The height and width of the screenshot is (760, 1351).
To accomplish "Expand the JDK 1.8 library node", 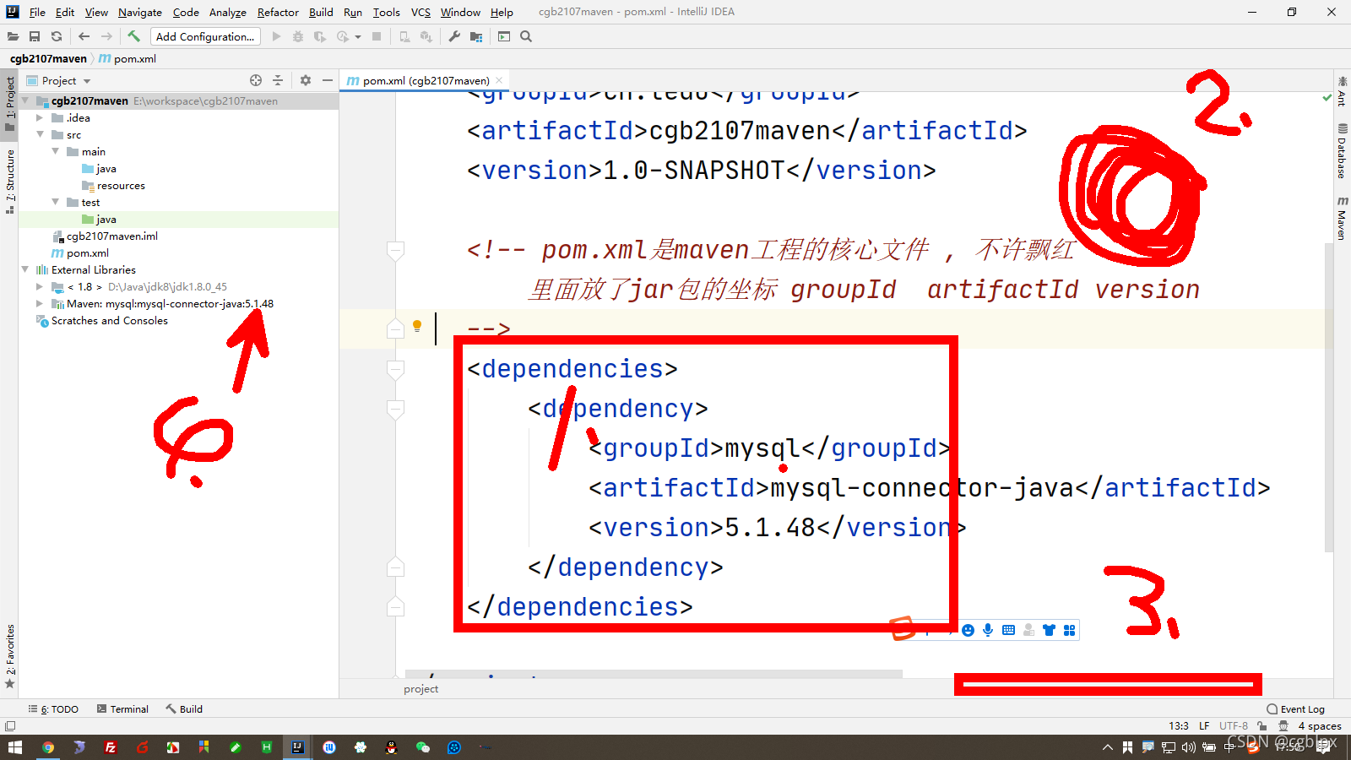I will pos(40,286).
